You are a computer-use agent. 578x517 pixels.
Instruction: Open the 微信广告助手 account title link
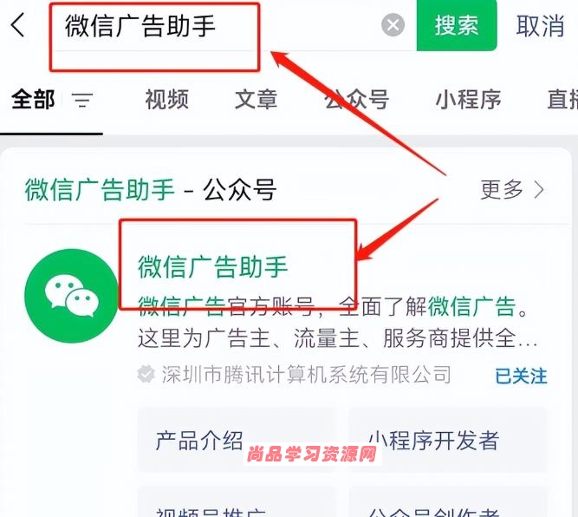(x=212, y=266)
